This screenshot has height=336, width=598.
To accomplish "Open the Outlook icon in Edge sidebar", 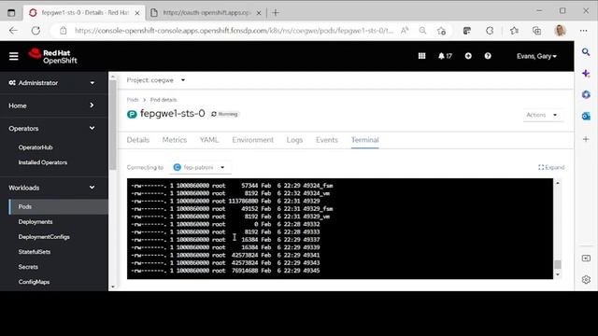I will point(586,116).
